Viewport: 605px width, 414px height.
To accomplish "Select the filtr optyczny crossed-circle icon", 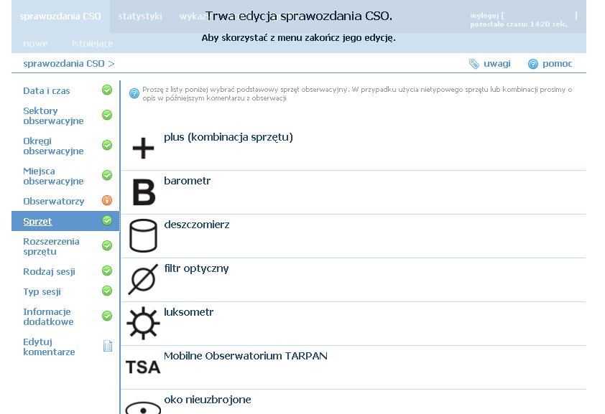I will tap(143, 280).
